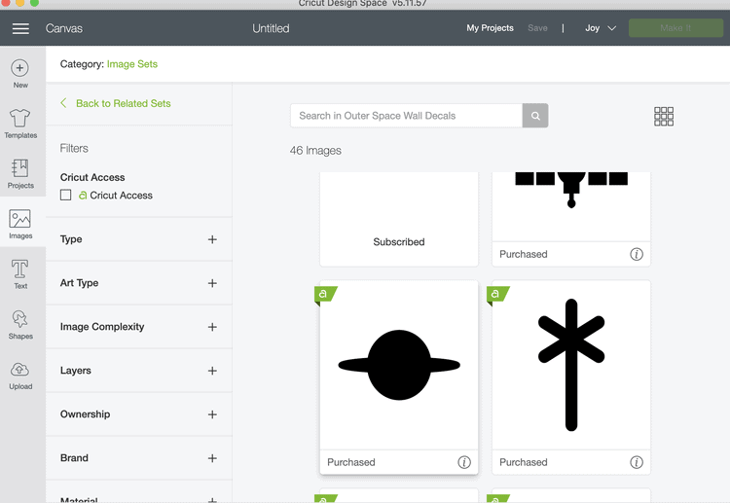Expand the Material filter
The image size is (730, 503).
click(x=212, y=500)
